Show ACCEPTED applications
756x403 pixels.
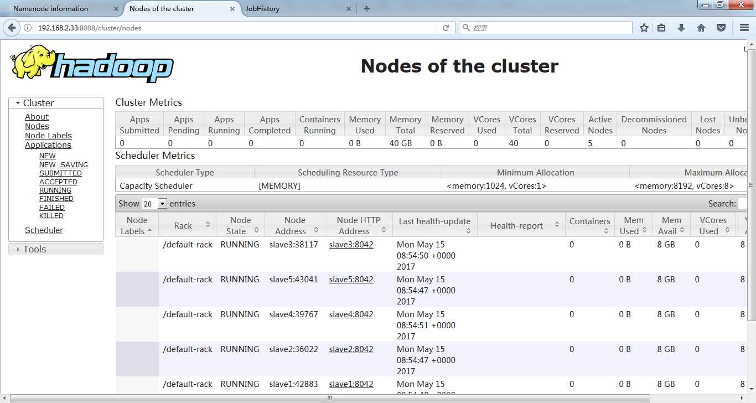pyautogui.click(x=58, y=182)
